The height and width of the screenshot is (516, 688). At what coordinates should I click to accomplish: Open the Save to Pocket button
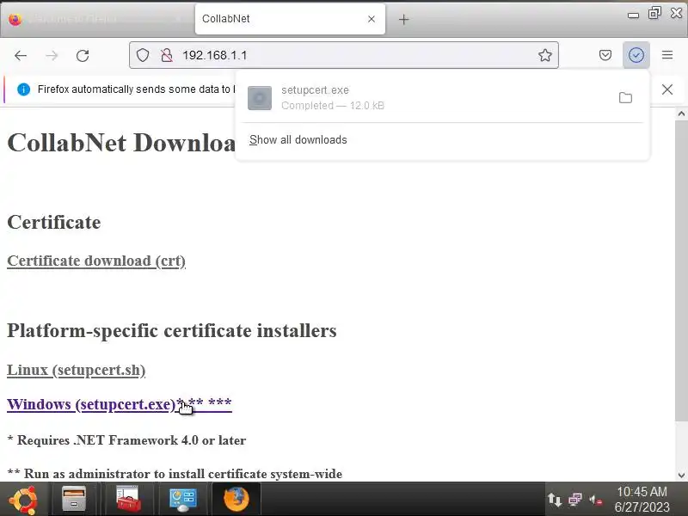[605, 55]
